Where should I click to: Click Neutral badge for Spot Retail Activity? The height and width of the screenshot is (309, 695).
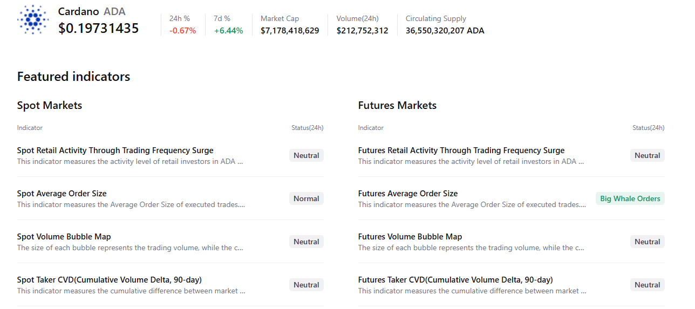(306, 155)
